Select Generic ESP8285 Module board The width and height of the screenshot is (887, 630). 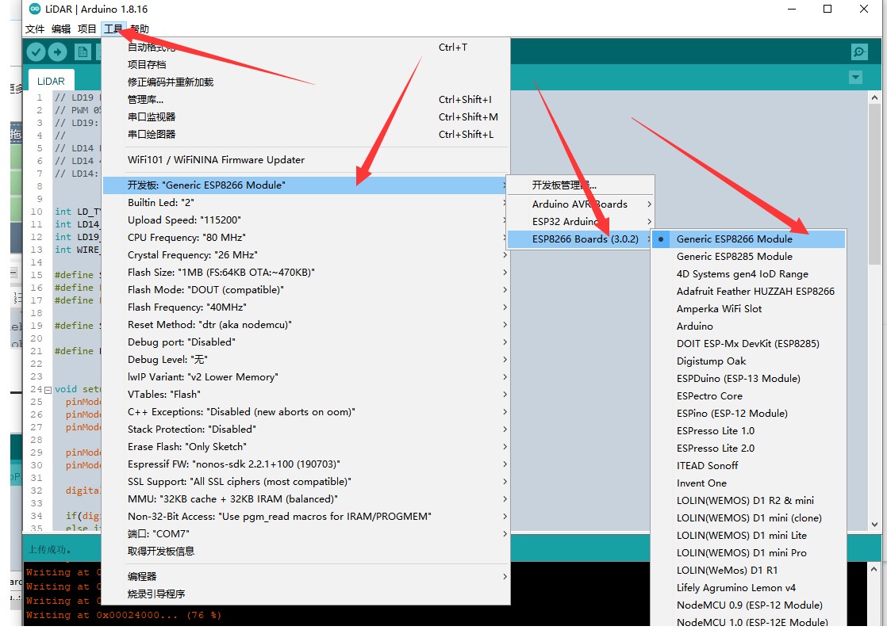(x=748, y=257)
